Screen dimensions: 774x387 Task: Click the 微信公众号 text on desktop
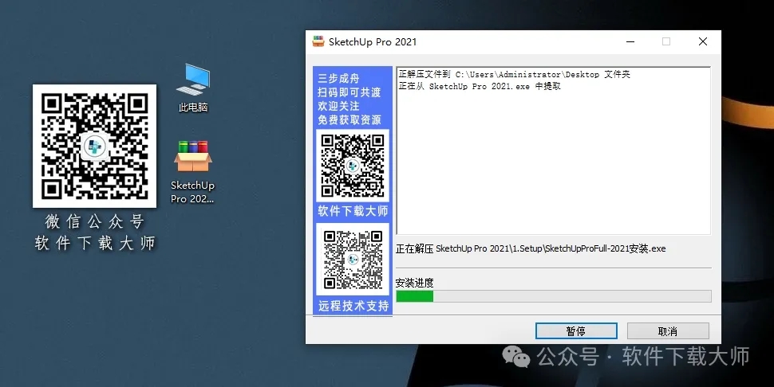[94, 221]
